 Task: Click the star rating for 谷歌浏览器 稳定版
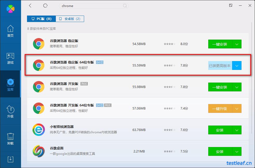pyautogui.click(x=170, y=44)
